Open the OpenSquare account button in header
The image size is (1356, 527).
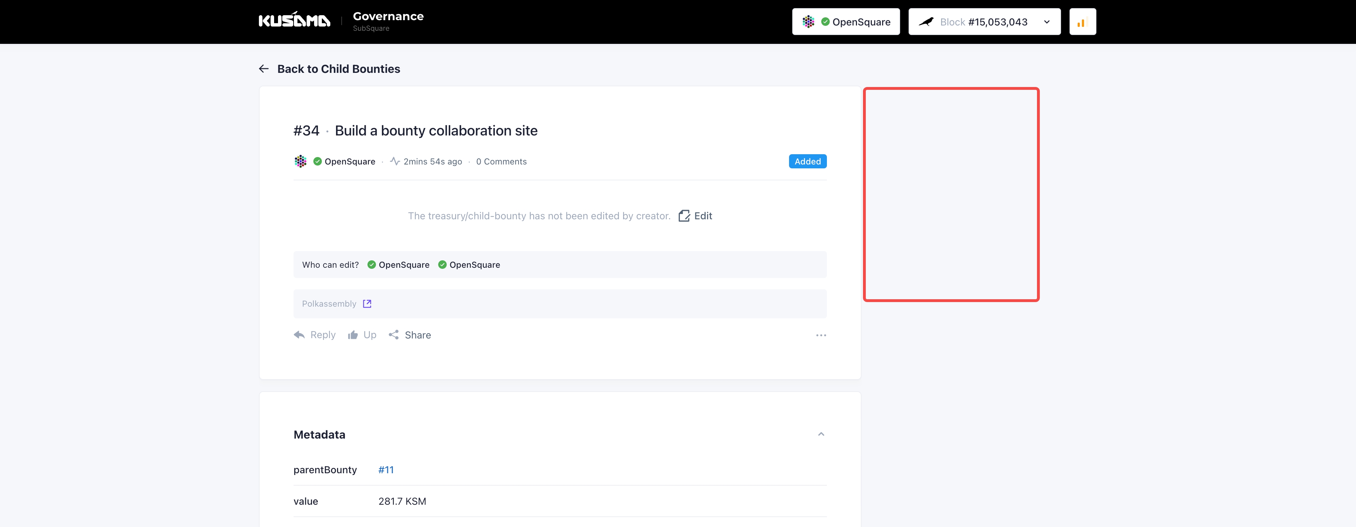[x=846, y=22]
